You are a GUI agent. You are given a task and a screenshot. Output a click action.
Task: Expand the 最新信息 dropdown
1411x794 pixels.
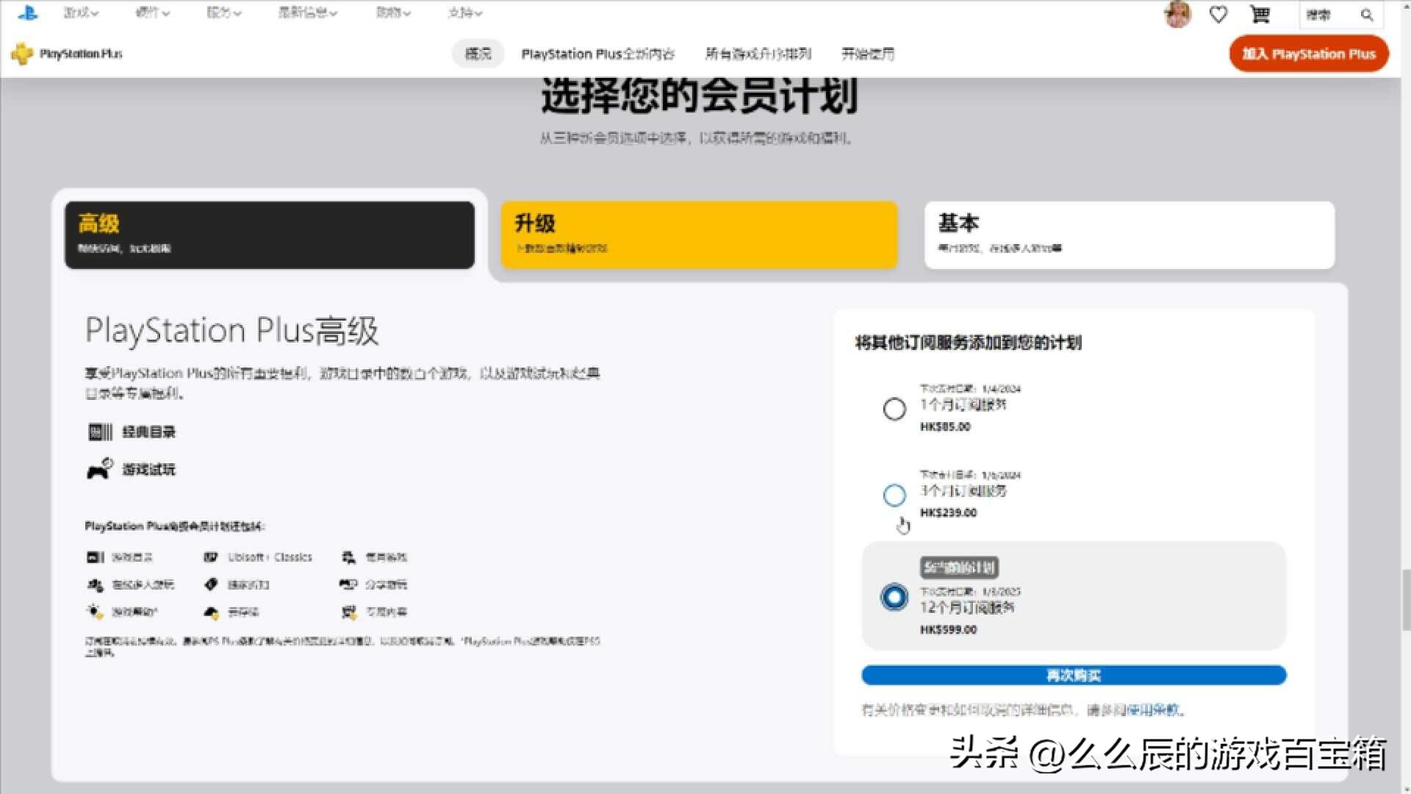click(x=308, y=12)
